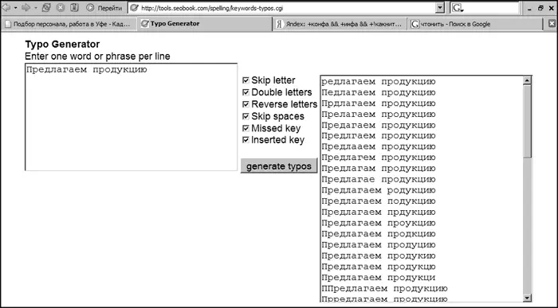This screenshot has width=558, height=308.
Task: Click page favicon on Подбор персонала tab
Action: coord(8,24)
